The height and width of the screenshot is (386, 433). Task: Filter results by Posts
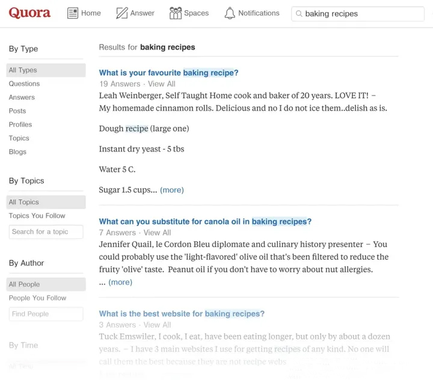pyautogui.click(x=17, y=111)
